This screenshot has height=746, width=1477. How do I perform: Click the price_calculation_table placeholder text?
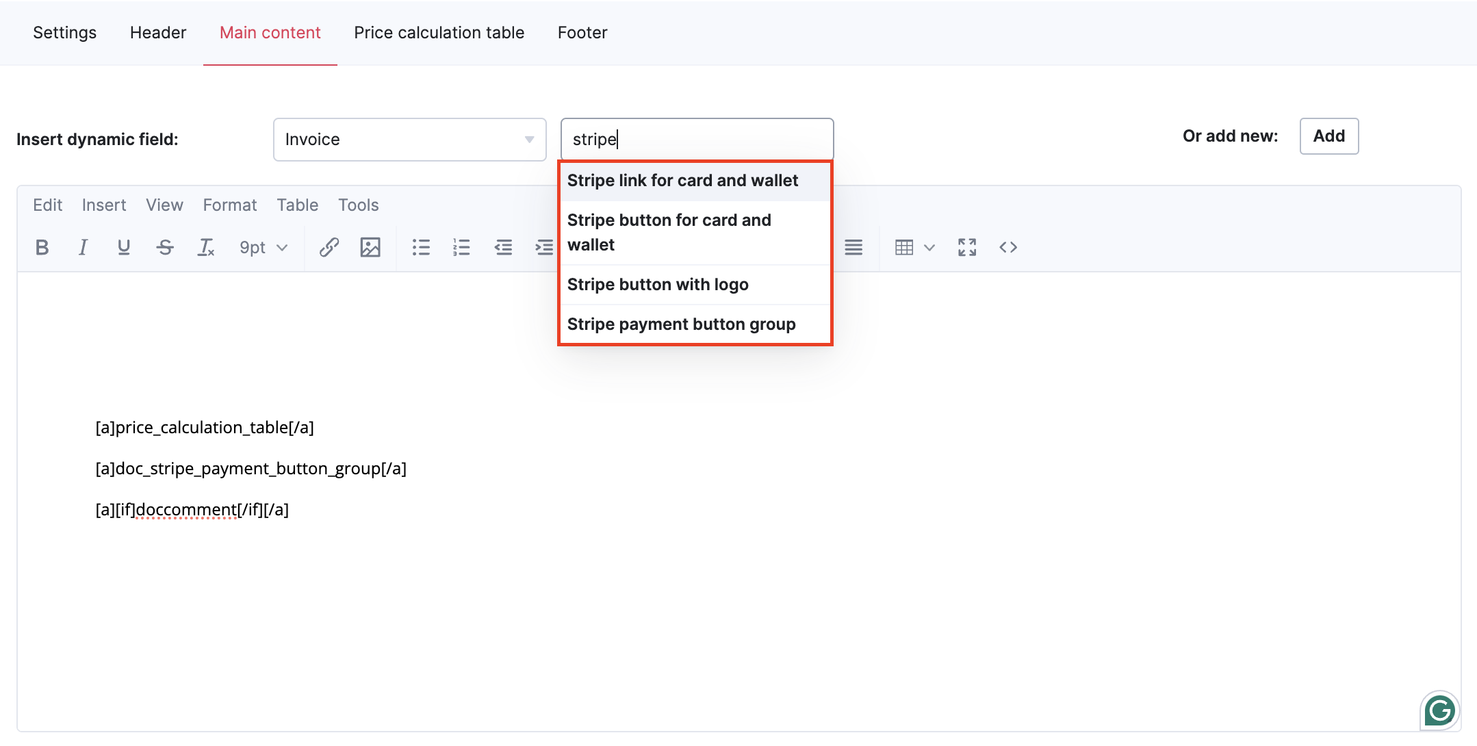205,428
